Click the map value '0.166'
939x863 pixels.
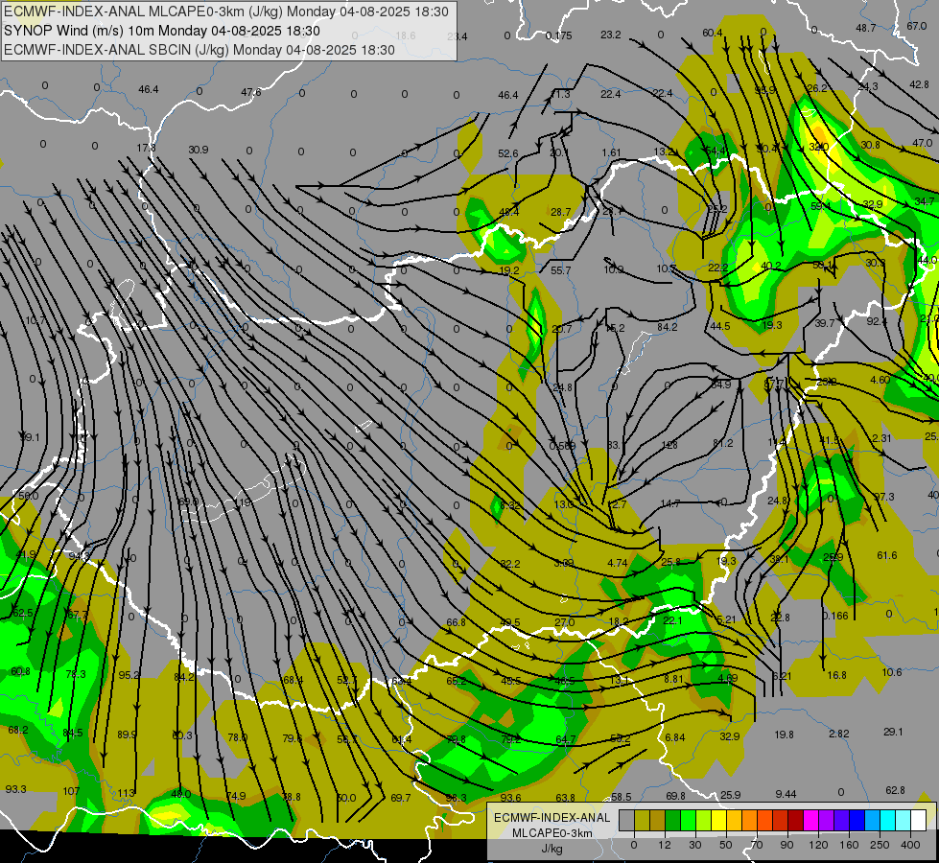point(834,616)
